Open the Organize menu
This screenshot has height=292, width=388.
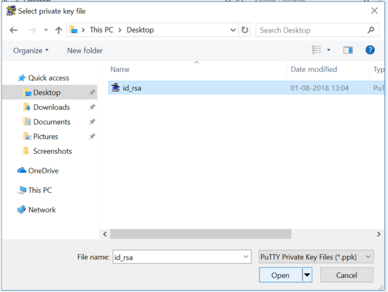(31, 50)
